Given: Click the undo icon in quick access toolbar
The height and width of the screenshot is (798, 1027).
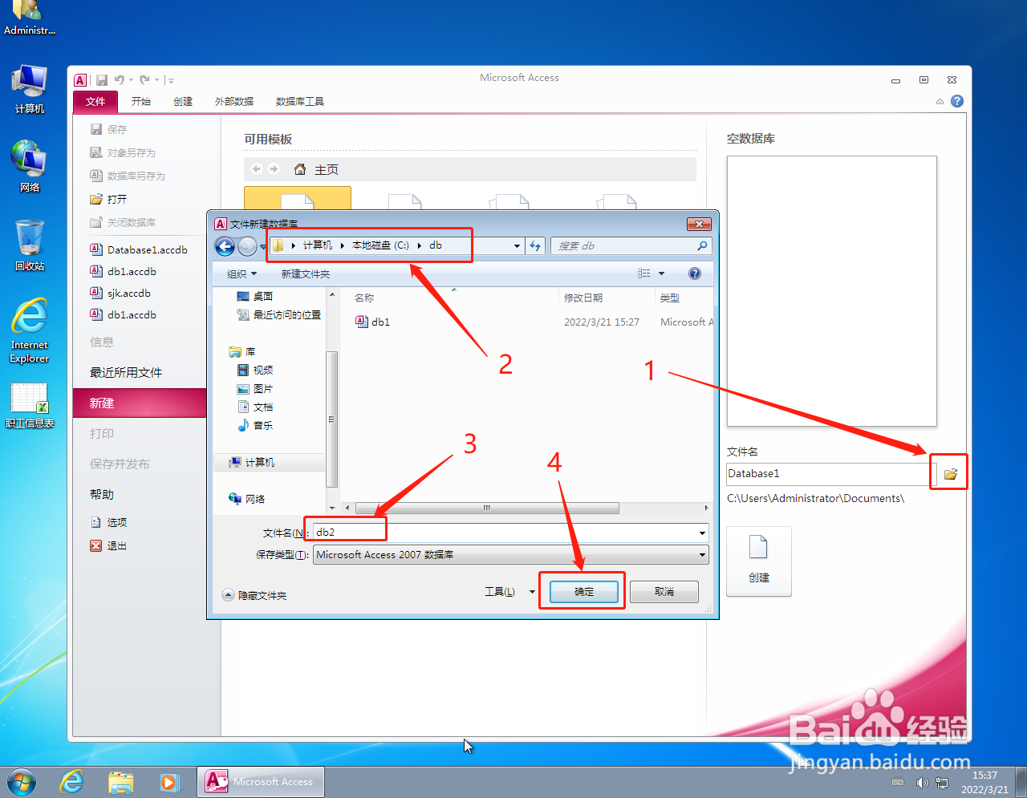Looking at the screenshot, I should point(119,80).
